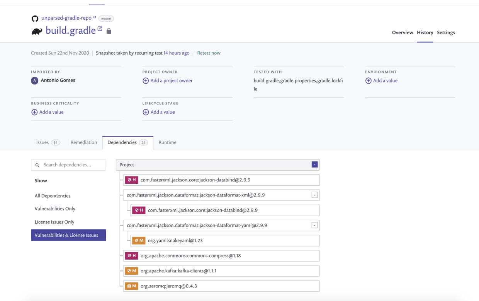
Task: Click 'Created Sun 22nd Nov 2020' text
Action: [x=60, y=53]
